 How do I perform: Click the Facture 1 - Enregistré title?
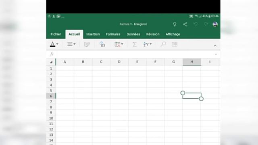[133, 24]
